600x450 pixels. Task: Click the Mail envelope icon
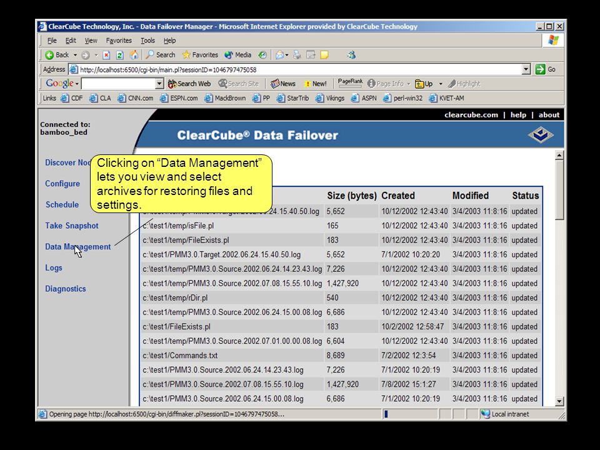point(280,55)
